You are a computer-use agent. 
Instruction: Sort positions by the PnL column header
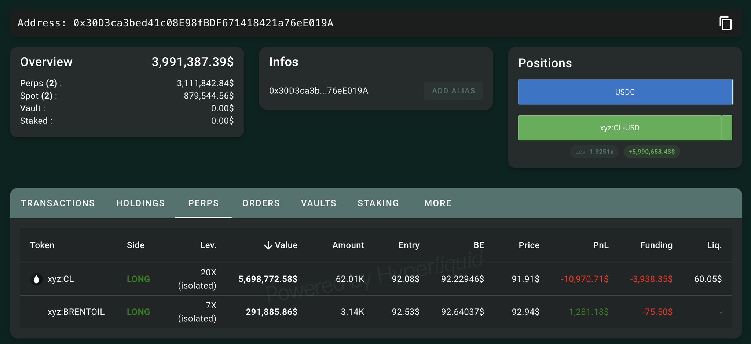point(601,245)
